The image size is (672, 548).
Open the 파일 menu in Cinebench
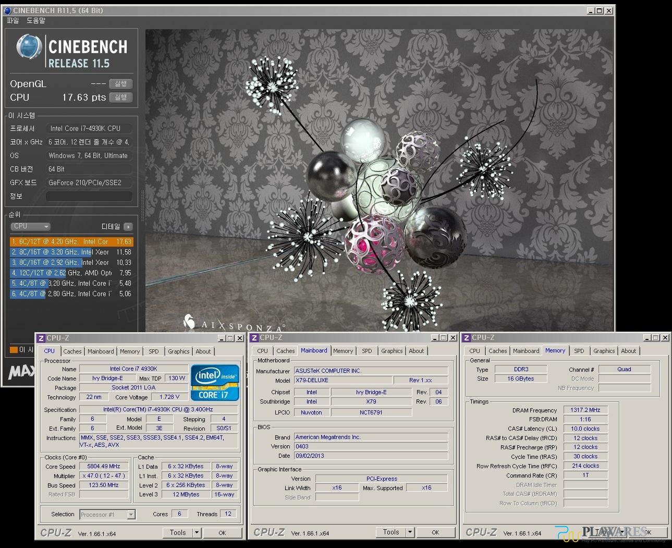(x=13, y=20)
